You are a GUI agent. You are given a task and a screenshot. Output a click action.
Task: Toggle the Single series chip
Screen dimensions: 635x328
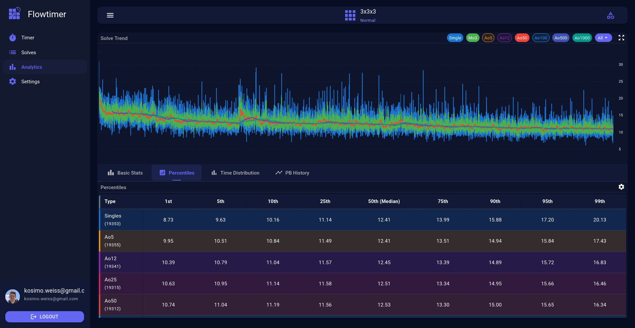(x=455, y=38)
